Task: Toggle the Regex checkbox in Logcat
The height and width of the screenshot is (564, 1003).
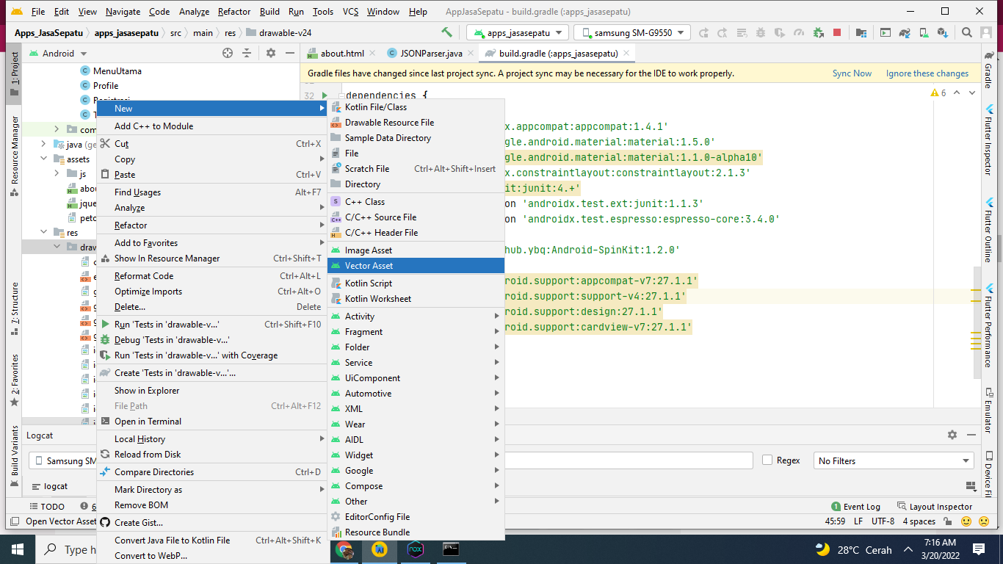Action: click(x=767, y=460)
